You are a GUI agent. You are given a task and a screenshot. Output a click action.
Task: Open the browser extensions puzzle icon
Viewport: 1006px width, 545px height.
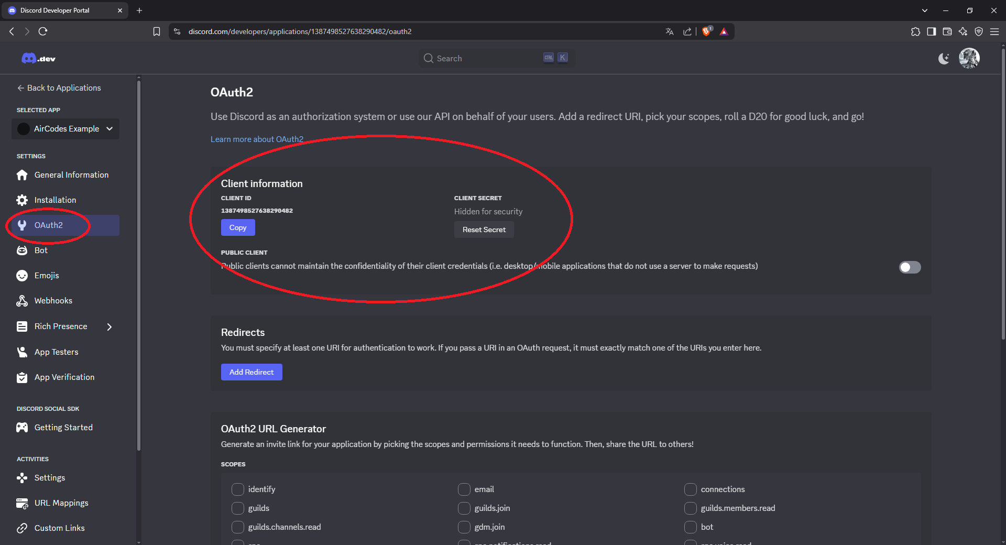point(915,31)
